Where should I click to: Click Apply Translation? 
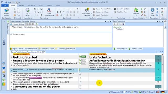click(x=101, y=15)
